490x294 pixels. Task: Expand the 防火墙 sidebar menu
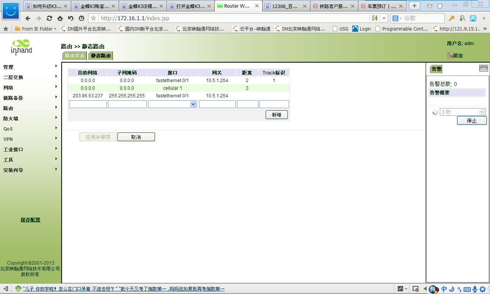(31, 118)
